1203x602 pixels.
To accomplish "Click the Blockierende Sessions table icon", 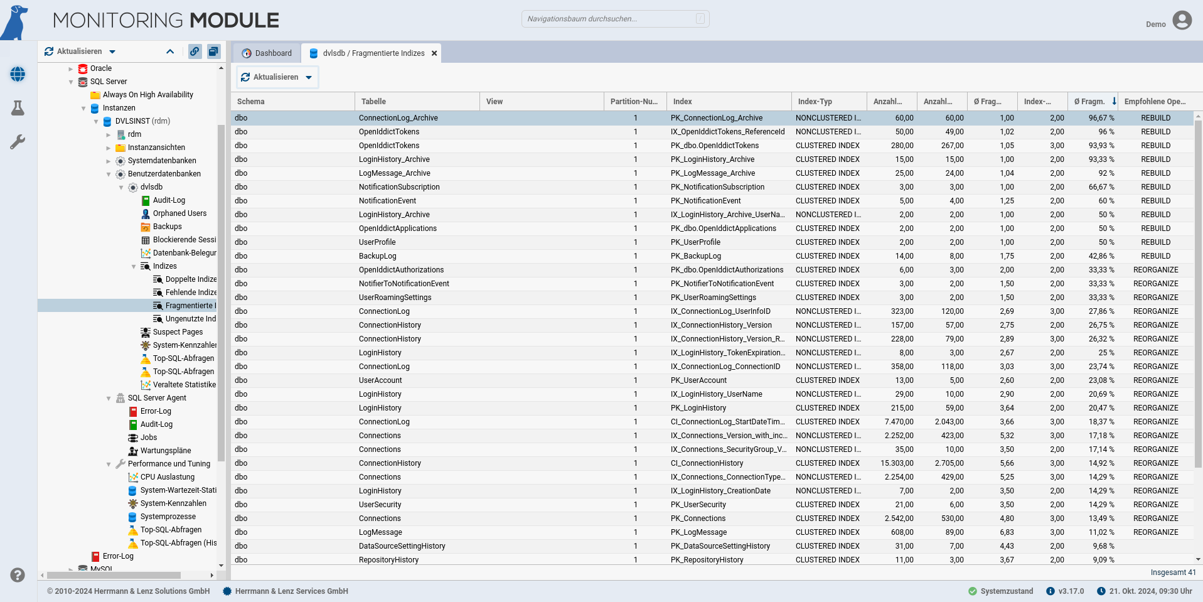I will [146, 240].
